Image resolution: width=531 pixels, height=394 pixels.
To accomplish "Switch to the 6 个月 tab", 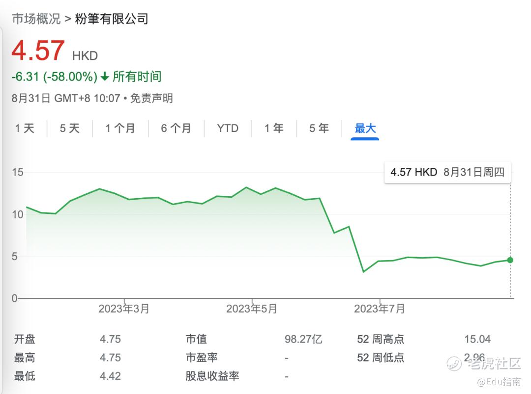I will [176, 129].
